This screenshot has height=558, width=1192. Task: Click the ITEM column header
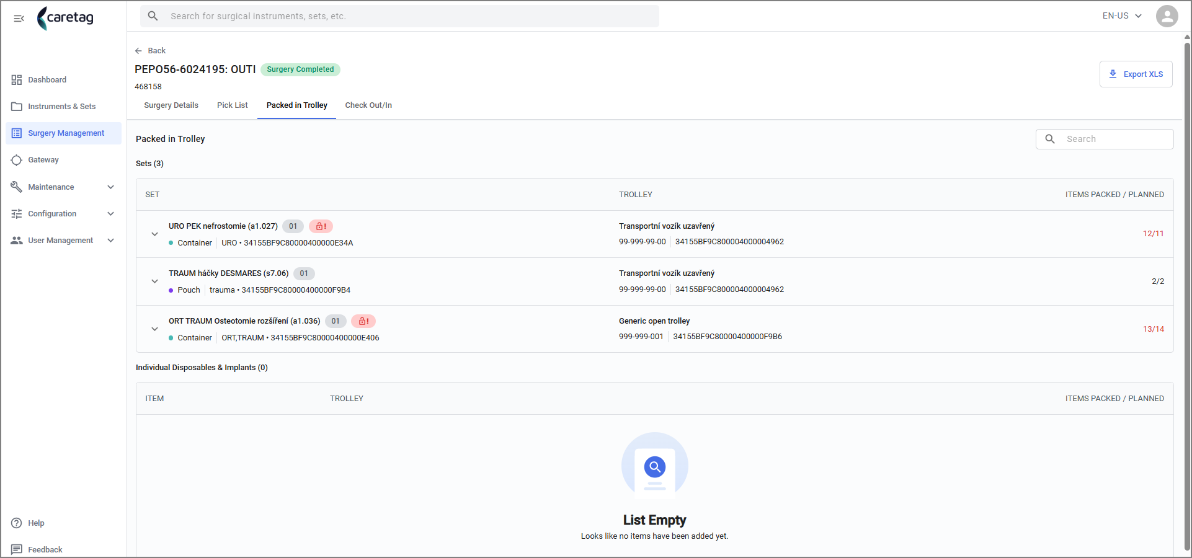154,399
